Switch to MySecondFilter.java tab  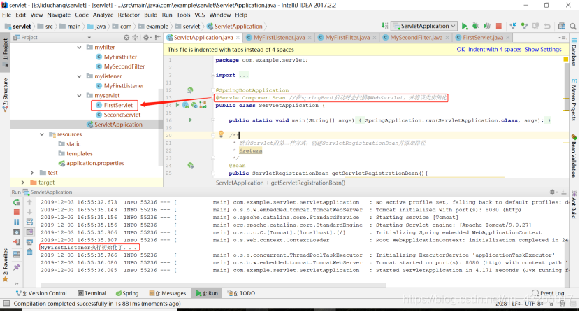[416, 37]
